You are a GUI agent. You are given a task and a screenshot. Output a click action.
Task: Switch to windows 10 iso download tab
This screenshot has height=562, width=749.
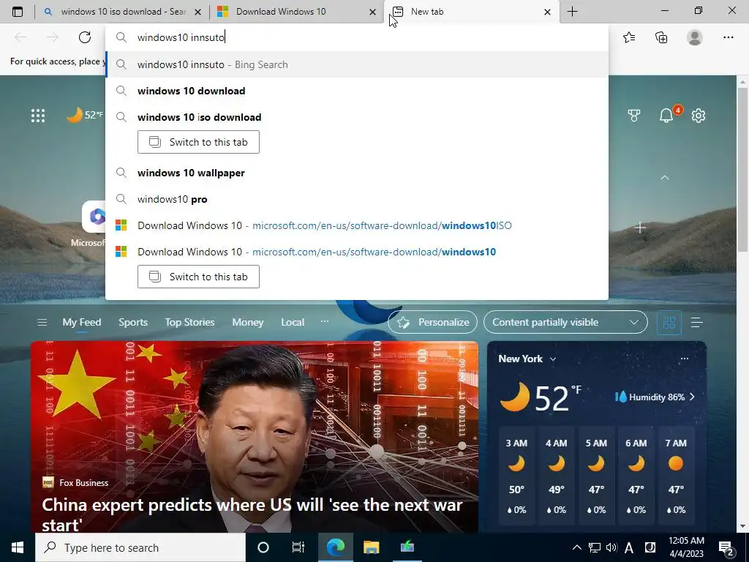pyautogui.click(x=122, y=12)
